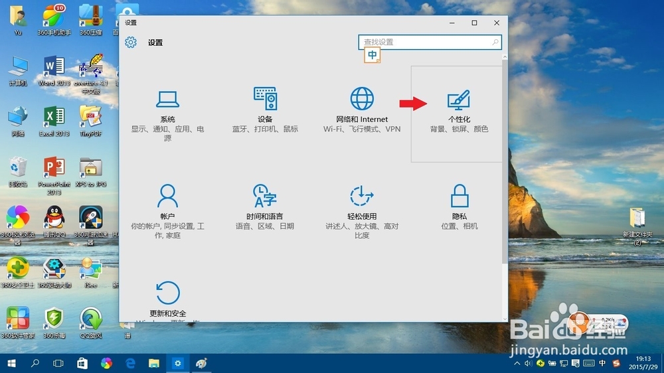664x373 pixels.
Task: Open the 隐私 (Privacy) settings category
Action: point(459,208)
